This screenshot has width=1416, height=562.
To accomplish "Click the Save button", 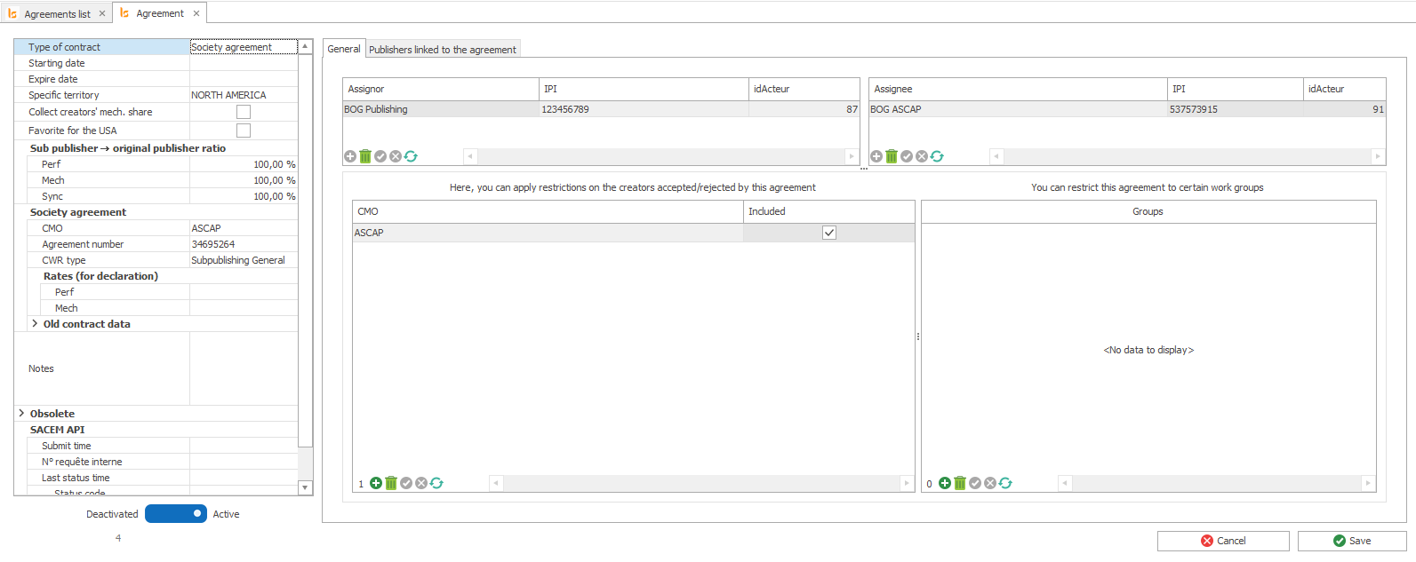I will [x=1351, y=541].
